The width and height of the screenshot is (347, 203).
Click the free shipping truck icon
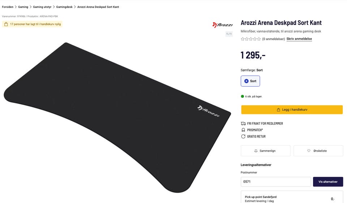(x=243, y=123)
